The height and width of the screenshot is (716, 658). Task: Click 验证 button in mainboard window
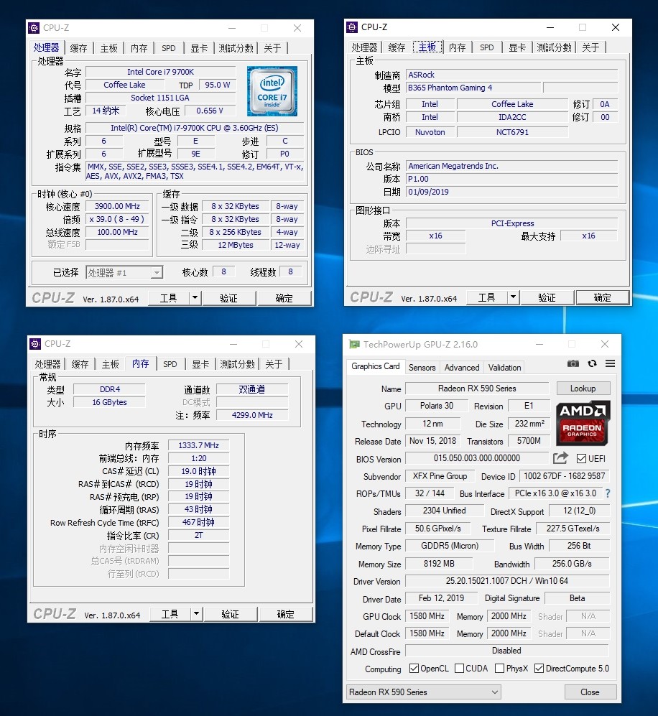click(x=547, y=297)
